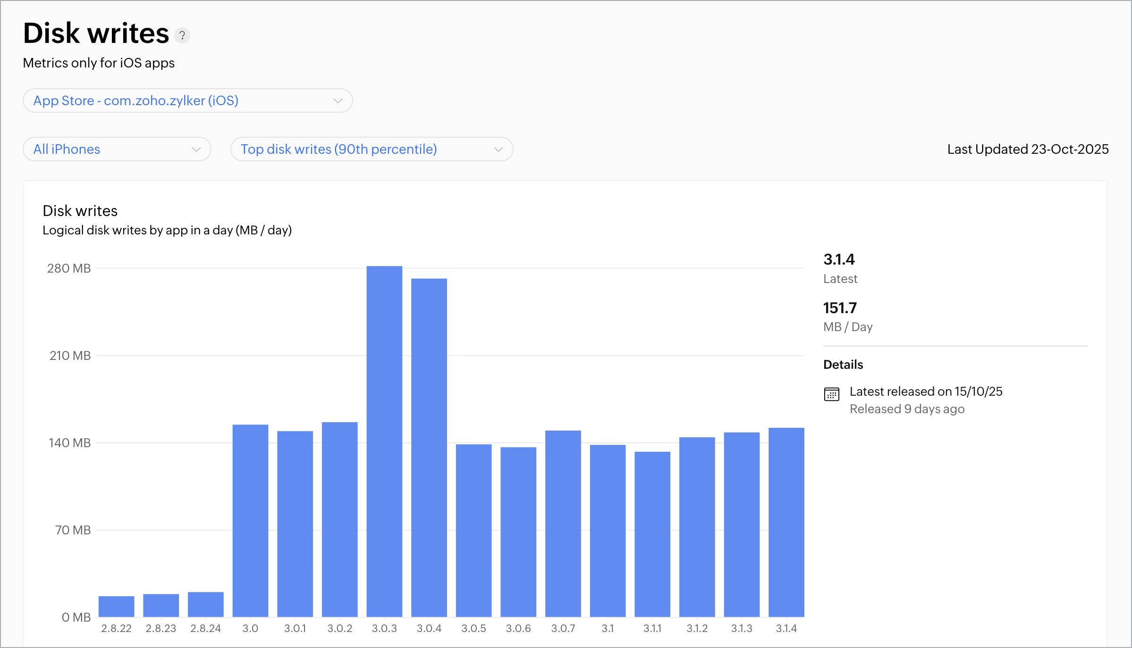
Task: Click chevron arrow in All iPhones selector
Action: pyautogui.click(x=196, y=149)
